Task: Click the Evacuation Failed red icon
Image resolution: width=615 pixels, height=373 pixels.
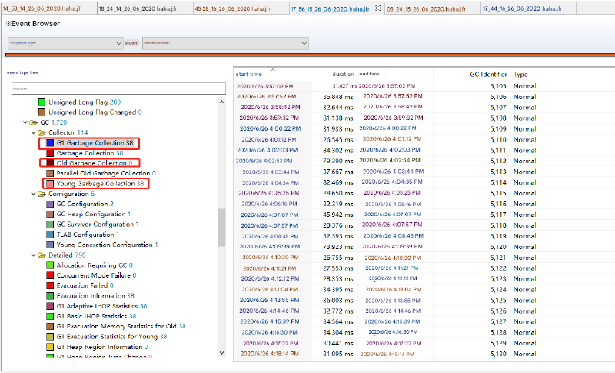Action: coord(50,285)
